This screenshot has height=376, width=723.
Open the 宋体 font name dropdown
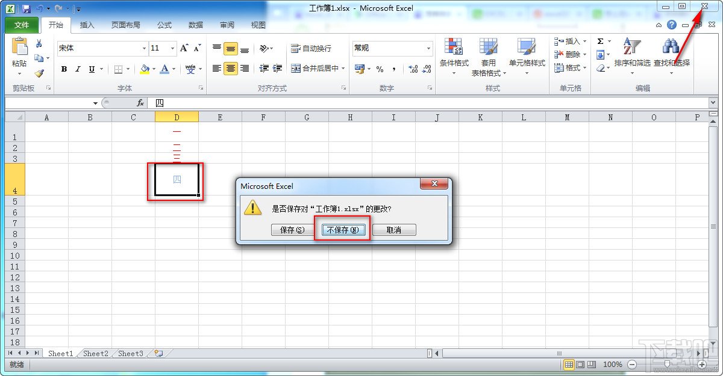(x=143, y=48)
